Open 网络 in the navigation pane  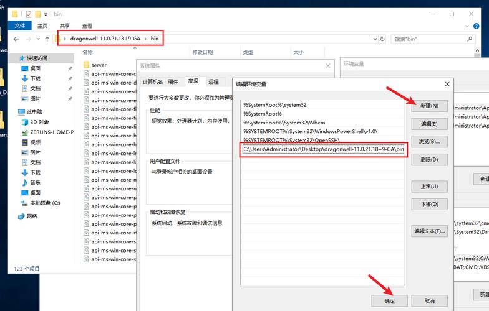27,216
